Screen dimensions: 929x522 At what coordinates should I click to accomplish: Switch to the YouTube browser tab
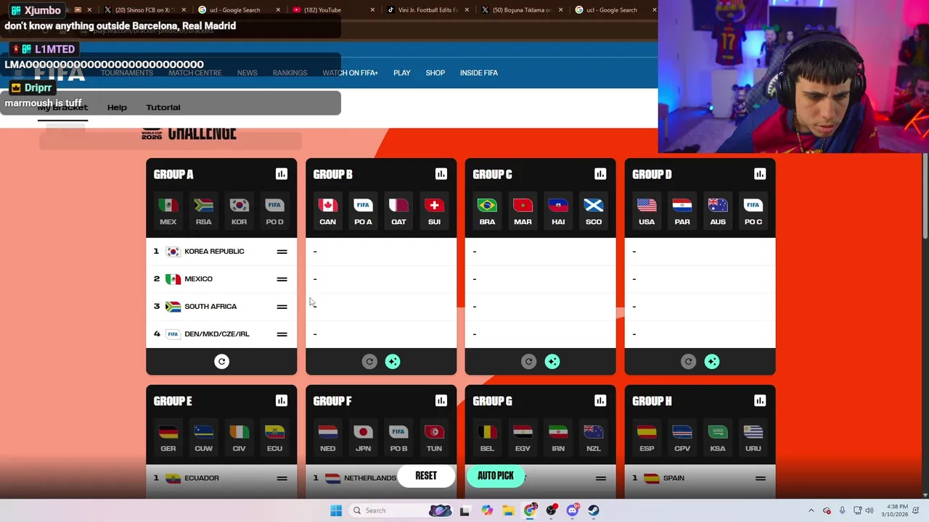[334, 10]
